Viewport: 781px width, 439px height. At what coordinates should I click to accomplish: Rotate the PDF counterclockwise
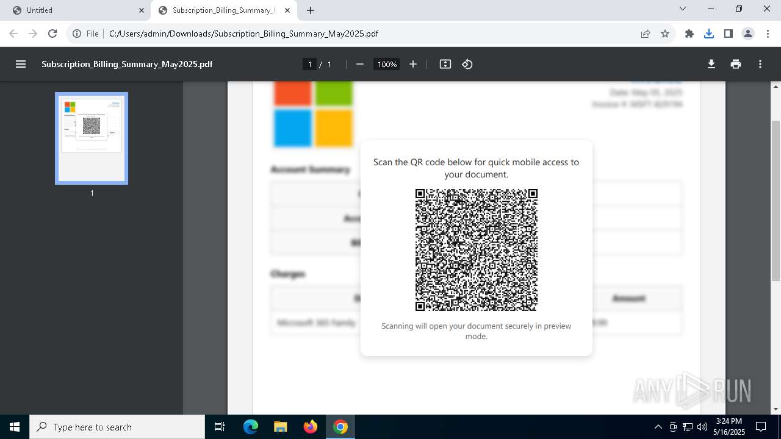click(x=467, y=64)
